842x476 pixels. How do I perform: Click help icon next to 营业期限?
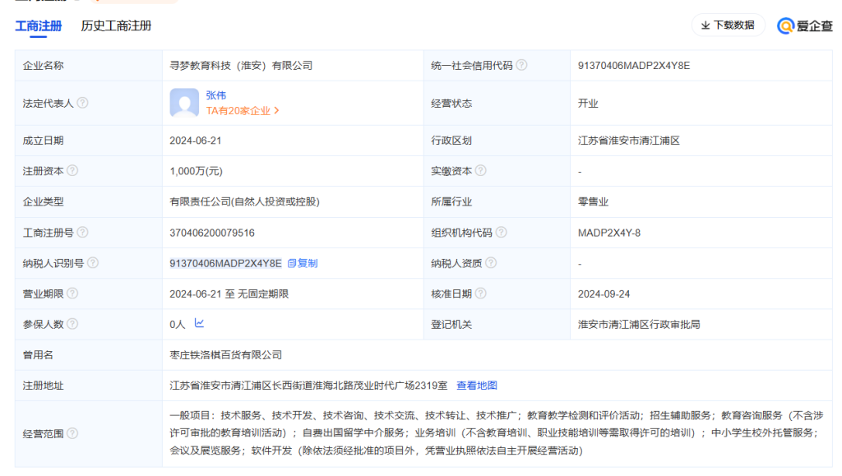click(72, 293)
